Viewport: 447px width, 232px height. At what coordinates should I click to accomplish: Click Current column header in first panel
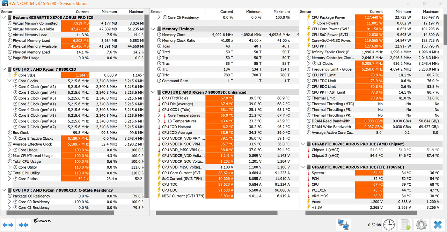[x=82, y=11]
